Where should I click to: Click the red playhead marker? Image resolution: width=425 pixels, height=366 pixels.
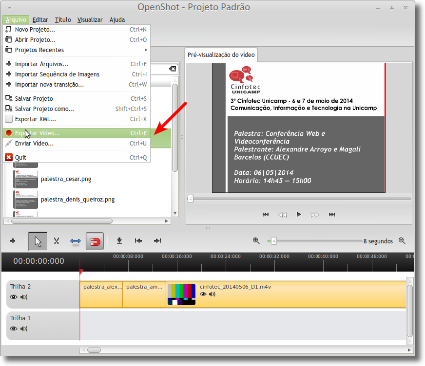[81, 272]
